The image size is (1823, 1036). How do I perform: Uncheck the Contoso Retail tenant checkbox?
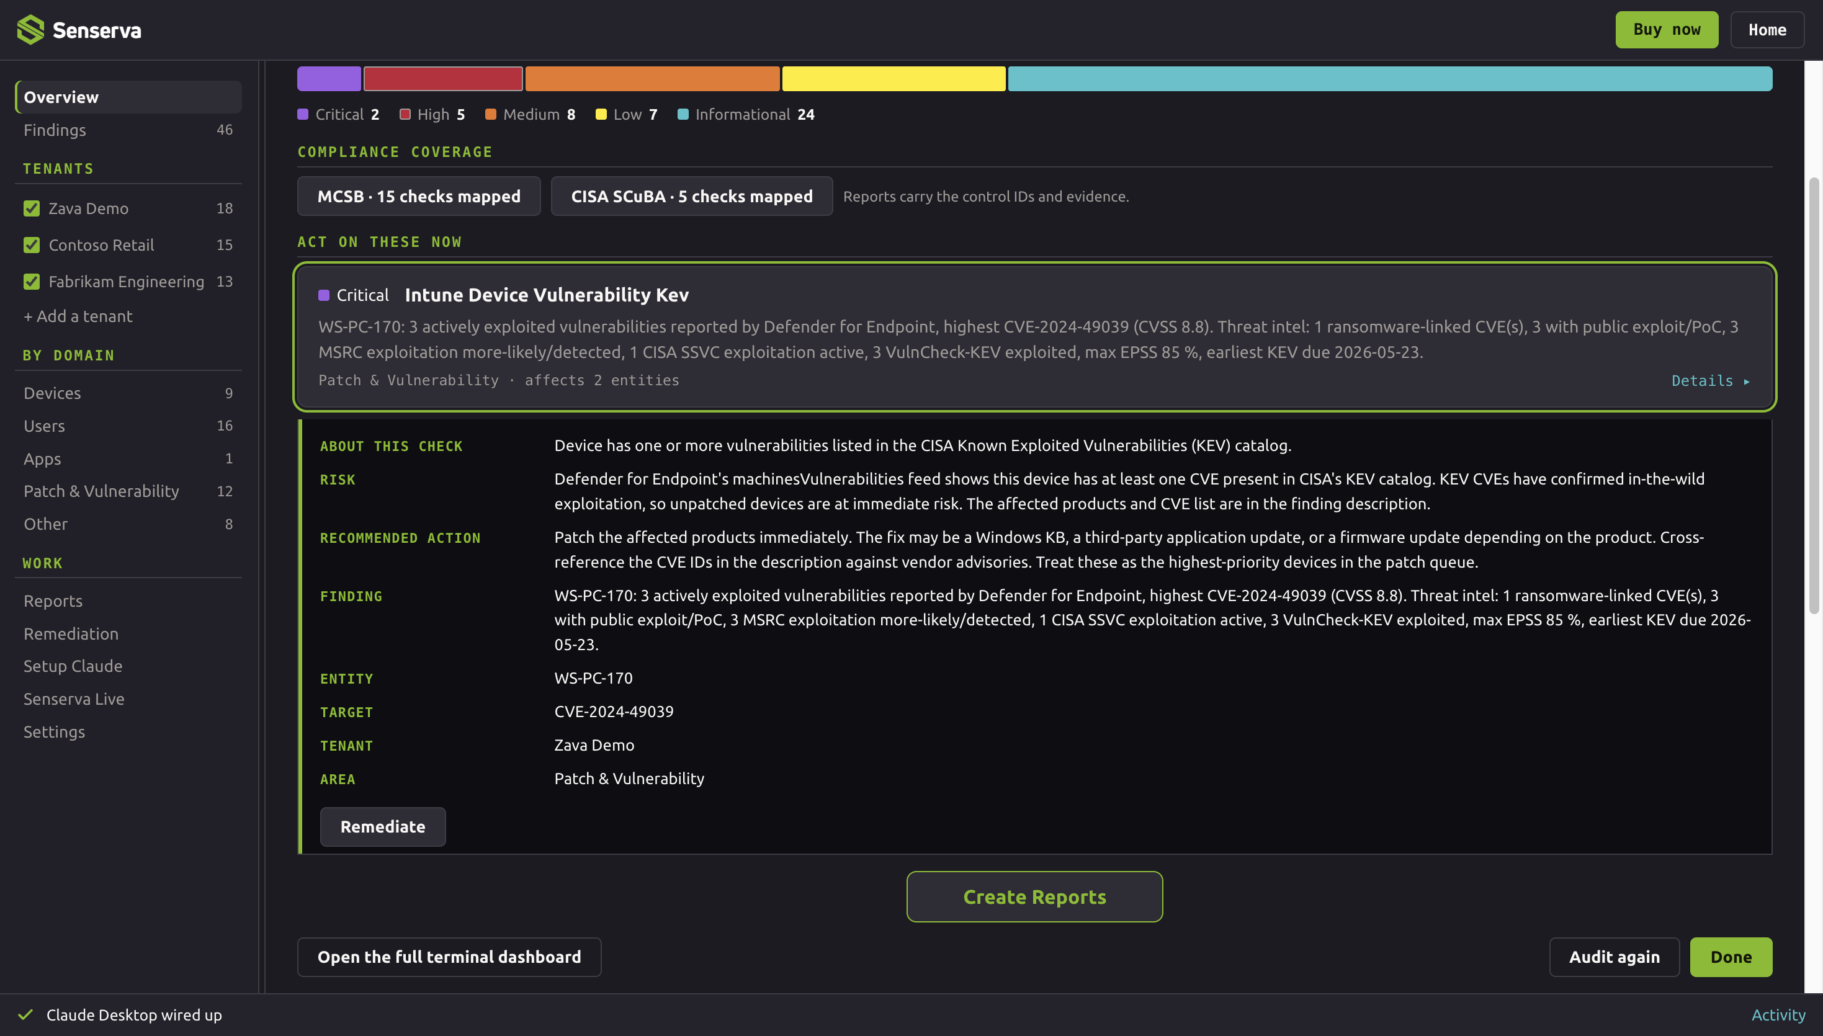tap(31, 245)
